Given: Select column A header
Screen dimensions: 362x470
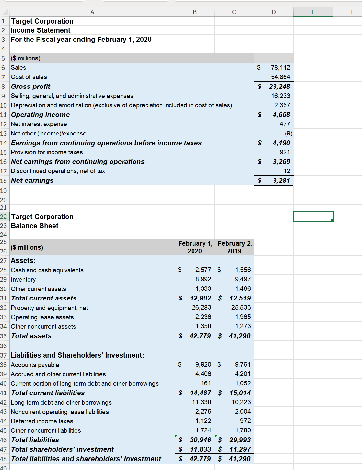Looking at the screenshot, I should point(92,12).
